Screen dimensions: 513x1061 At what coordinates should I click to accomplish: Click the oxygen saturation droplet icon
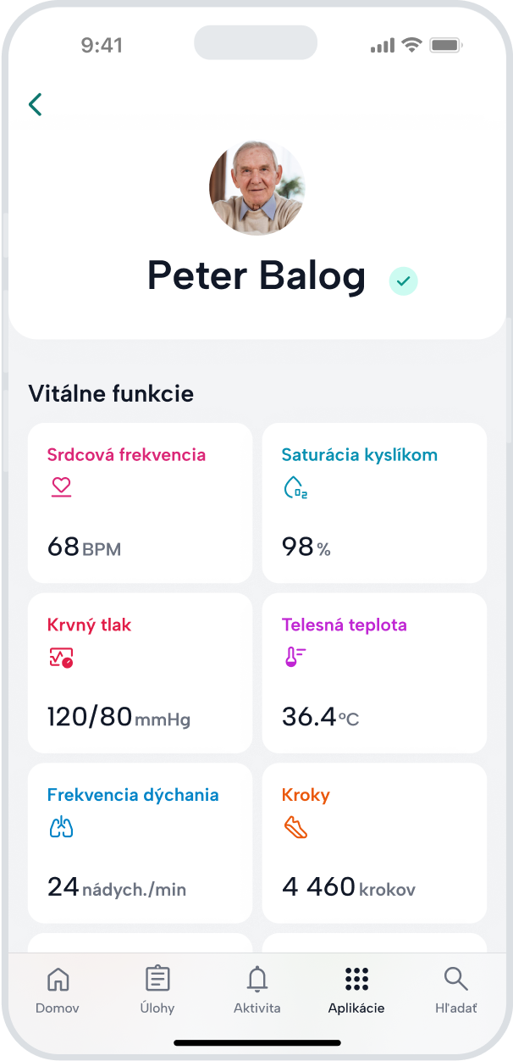295,487
